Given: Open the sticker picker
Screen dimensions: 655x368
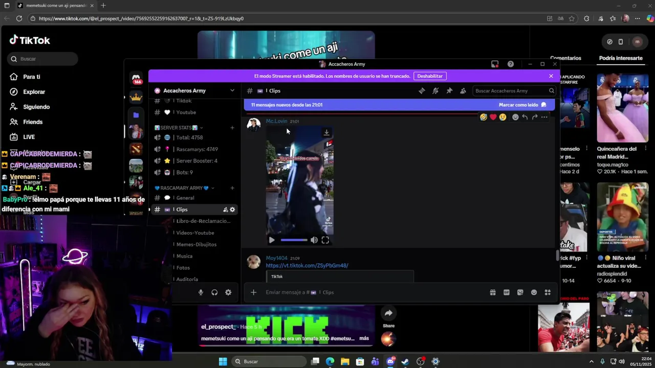Looking at the screenshot, I should click(x=520, y=292).
